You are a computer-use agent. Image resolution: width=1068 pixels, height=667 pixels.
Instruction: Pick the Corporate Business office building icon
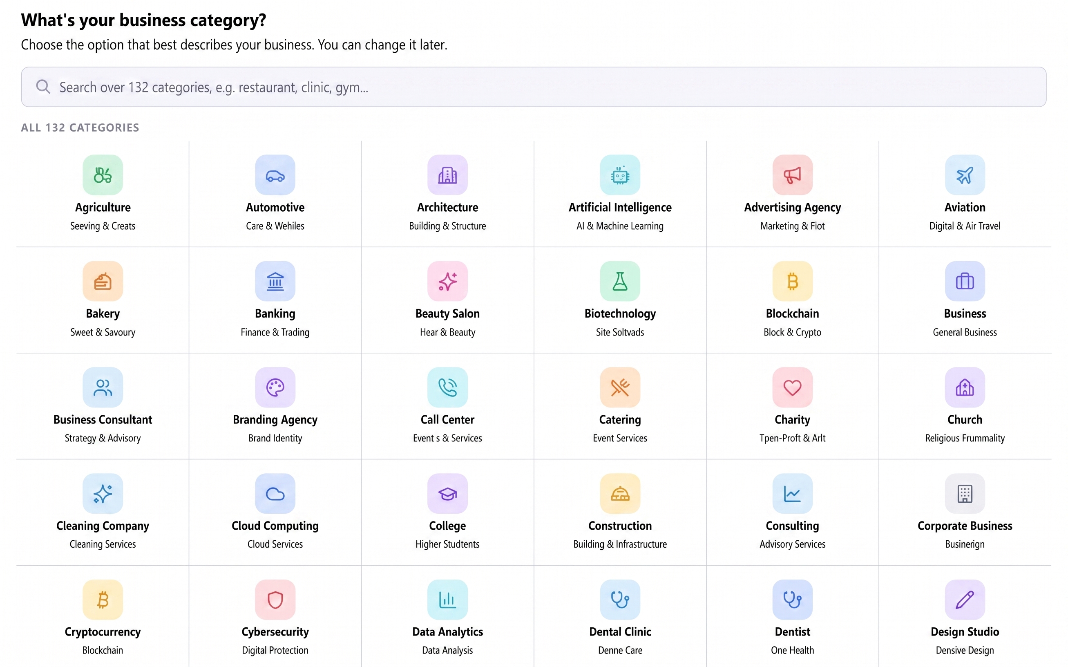965,494
